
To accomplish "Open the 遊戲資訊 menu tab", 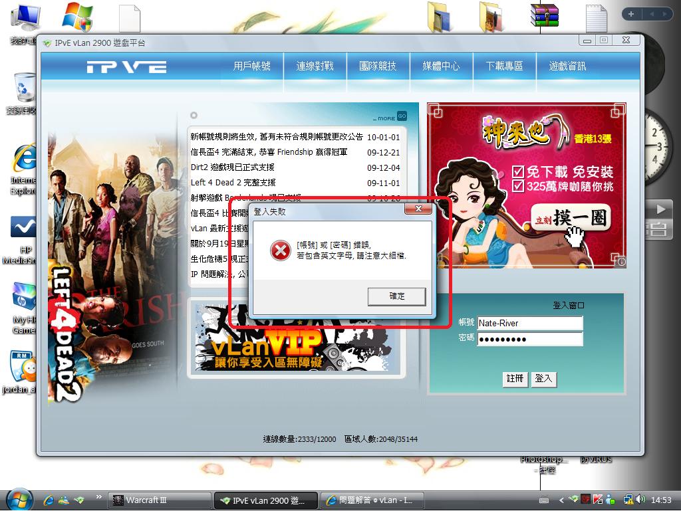I will coord(567,66).
